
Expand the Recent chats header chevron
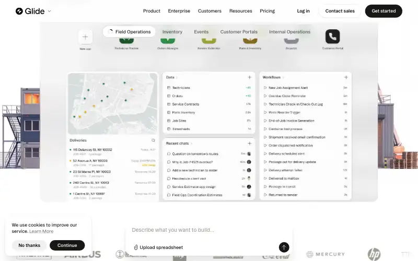[x=191, y=144]
